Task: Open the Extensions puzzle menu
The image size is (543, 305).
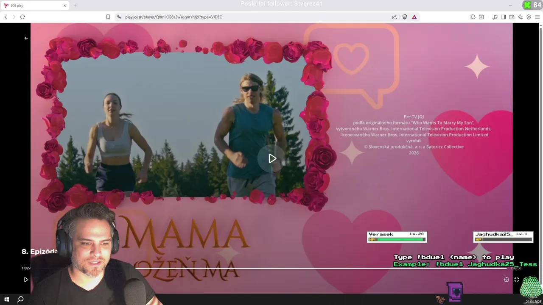Action: (473, 17)
